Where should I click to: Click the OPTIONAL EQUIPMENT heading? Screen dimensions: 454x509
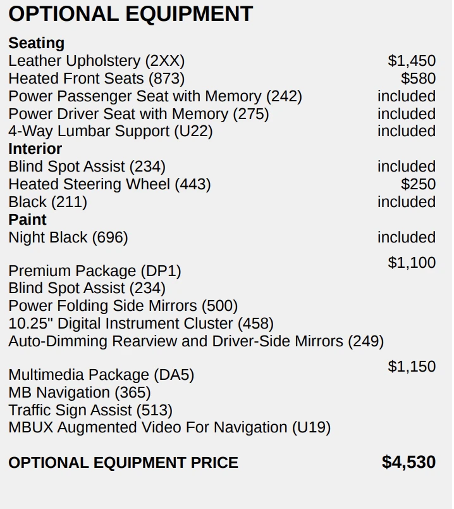[130, 14]
